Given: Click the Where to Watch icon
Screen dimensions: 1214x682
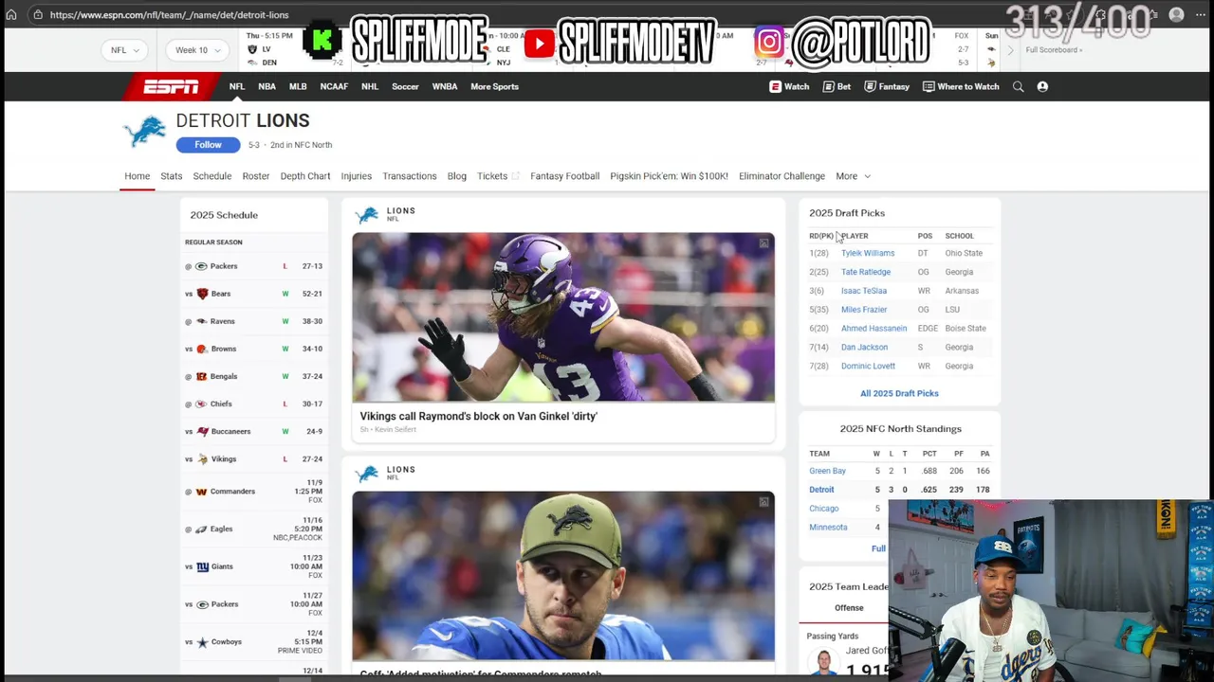Looking at the screenshot, I should (x=929, y=86).
